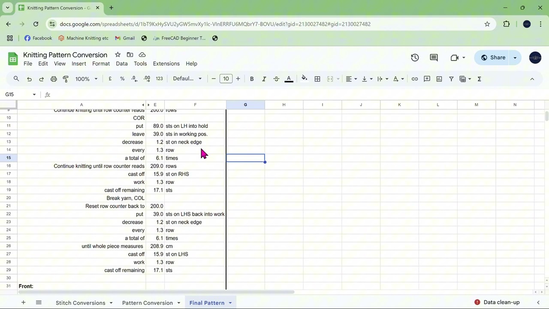The width and height of the screenshot is (549, 309).
Task: Open the File menu
Action: pyautogui.click(x=28, y=64)
